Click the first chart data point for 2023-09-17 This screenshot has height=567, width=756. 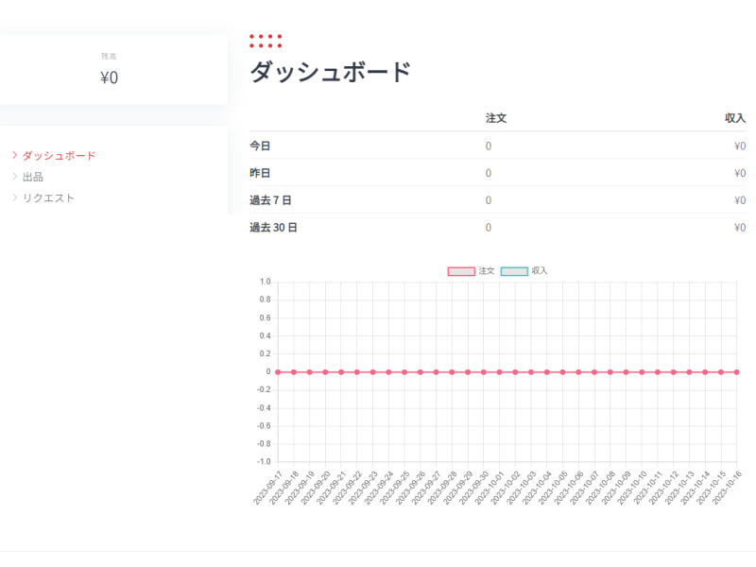278,371
